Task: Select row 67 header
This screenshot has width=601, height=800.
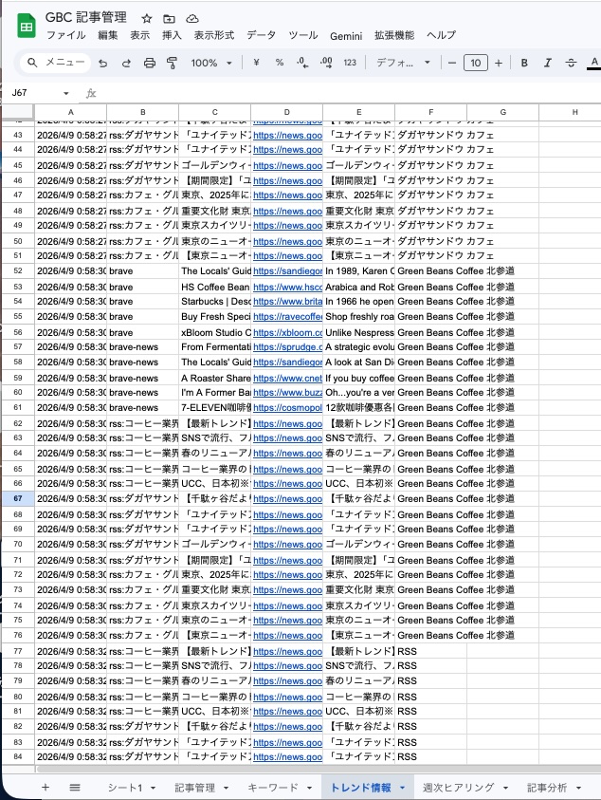Action: pos(18,498)
